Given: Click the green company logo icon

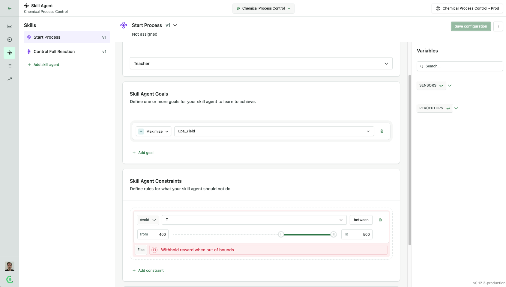Looking at the screenshot, I should click(x=10, y=280).
